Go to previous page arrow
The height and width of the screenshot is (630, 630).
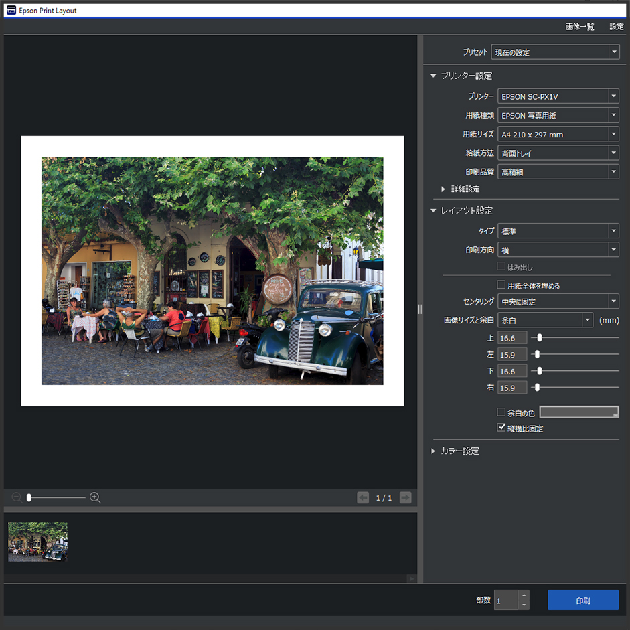click(363, 497)
